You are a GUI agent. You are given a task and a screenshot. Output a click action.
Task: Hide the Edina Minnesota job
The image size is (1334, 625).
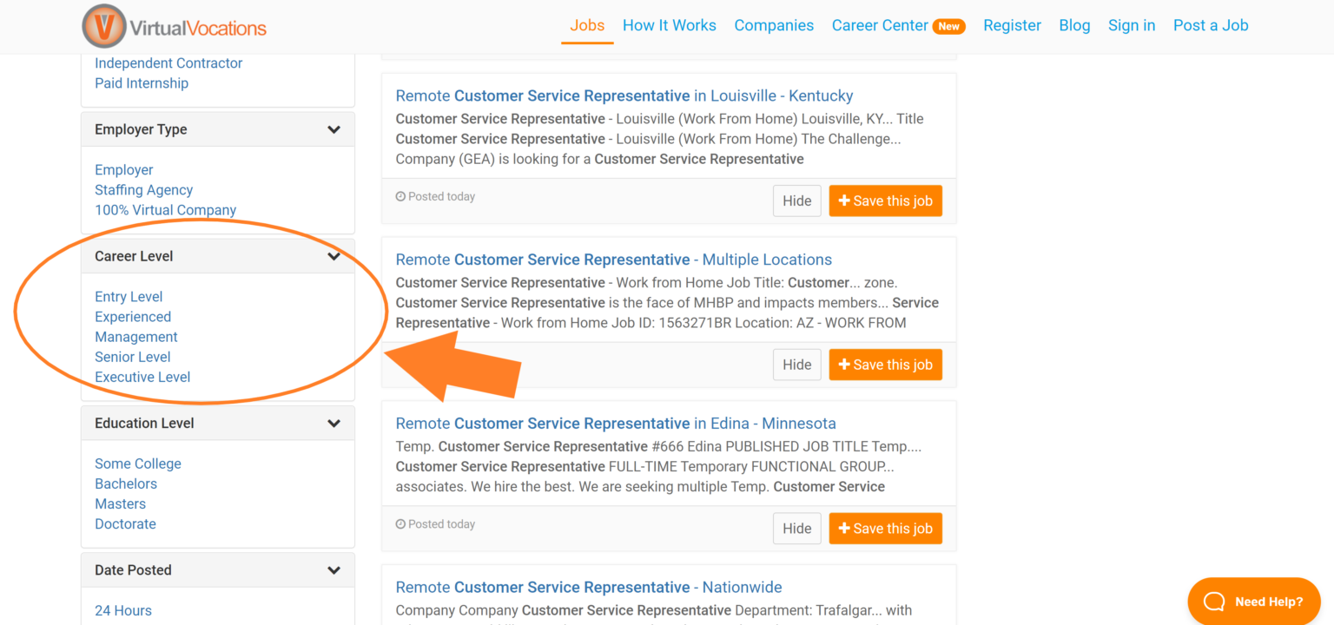[x=796, y=528]
